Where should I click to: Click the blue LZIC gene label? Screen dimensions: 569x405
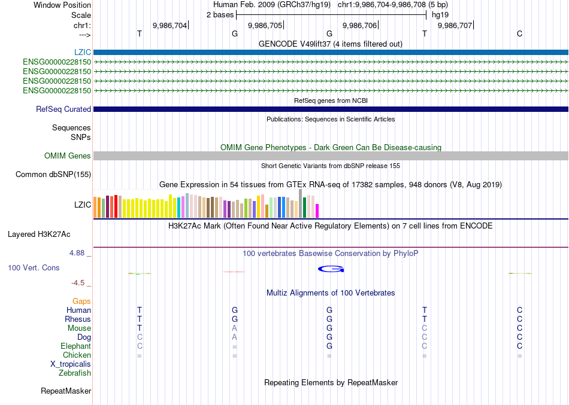(x=83, y=52)
